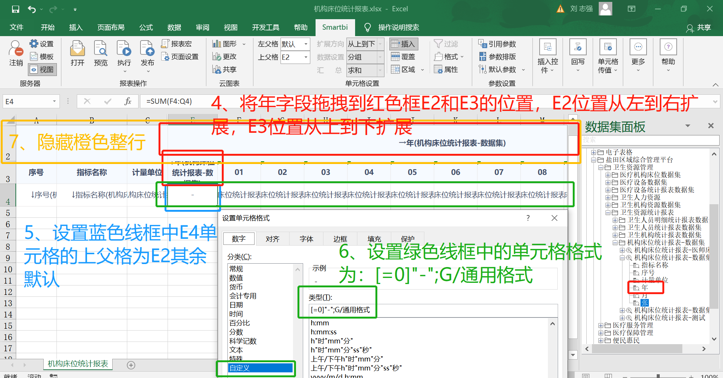Click the Undo arrow icon
Viewport: 723px width, 378px height.
(x=32, y=9)
